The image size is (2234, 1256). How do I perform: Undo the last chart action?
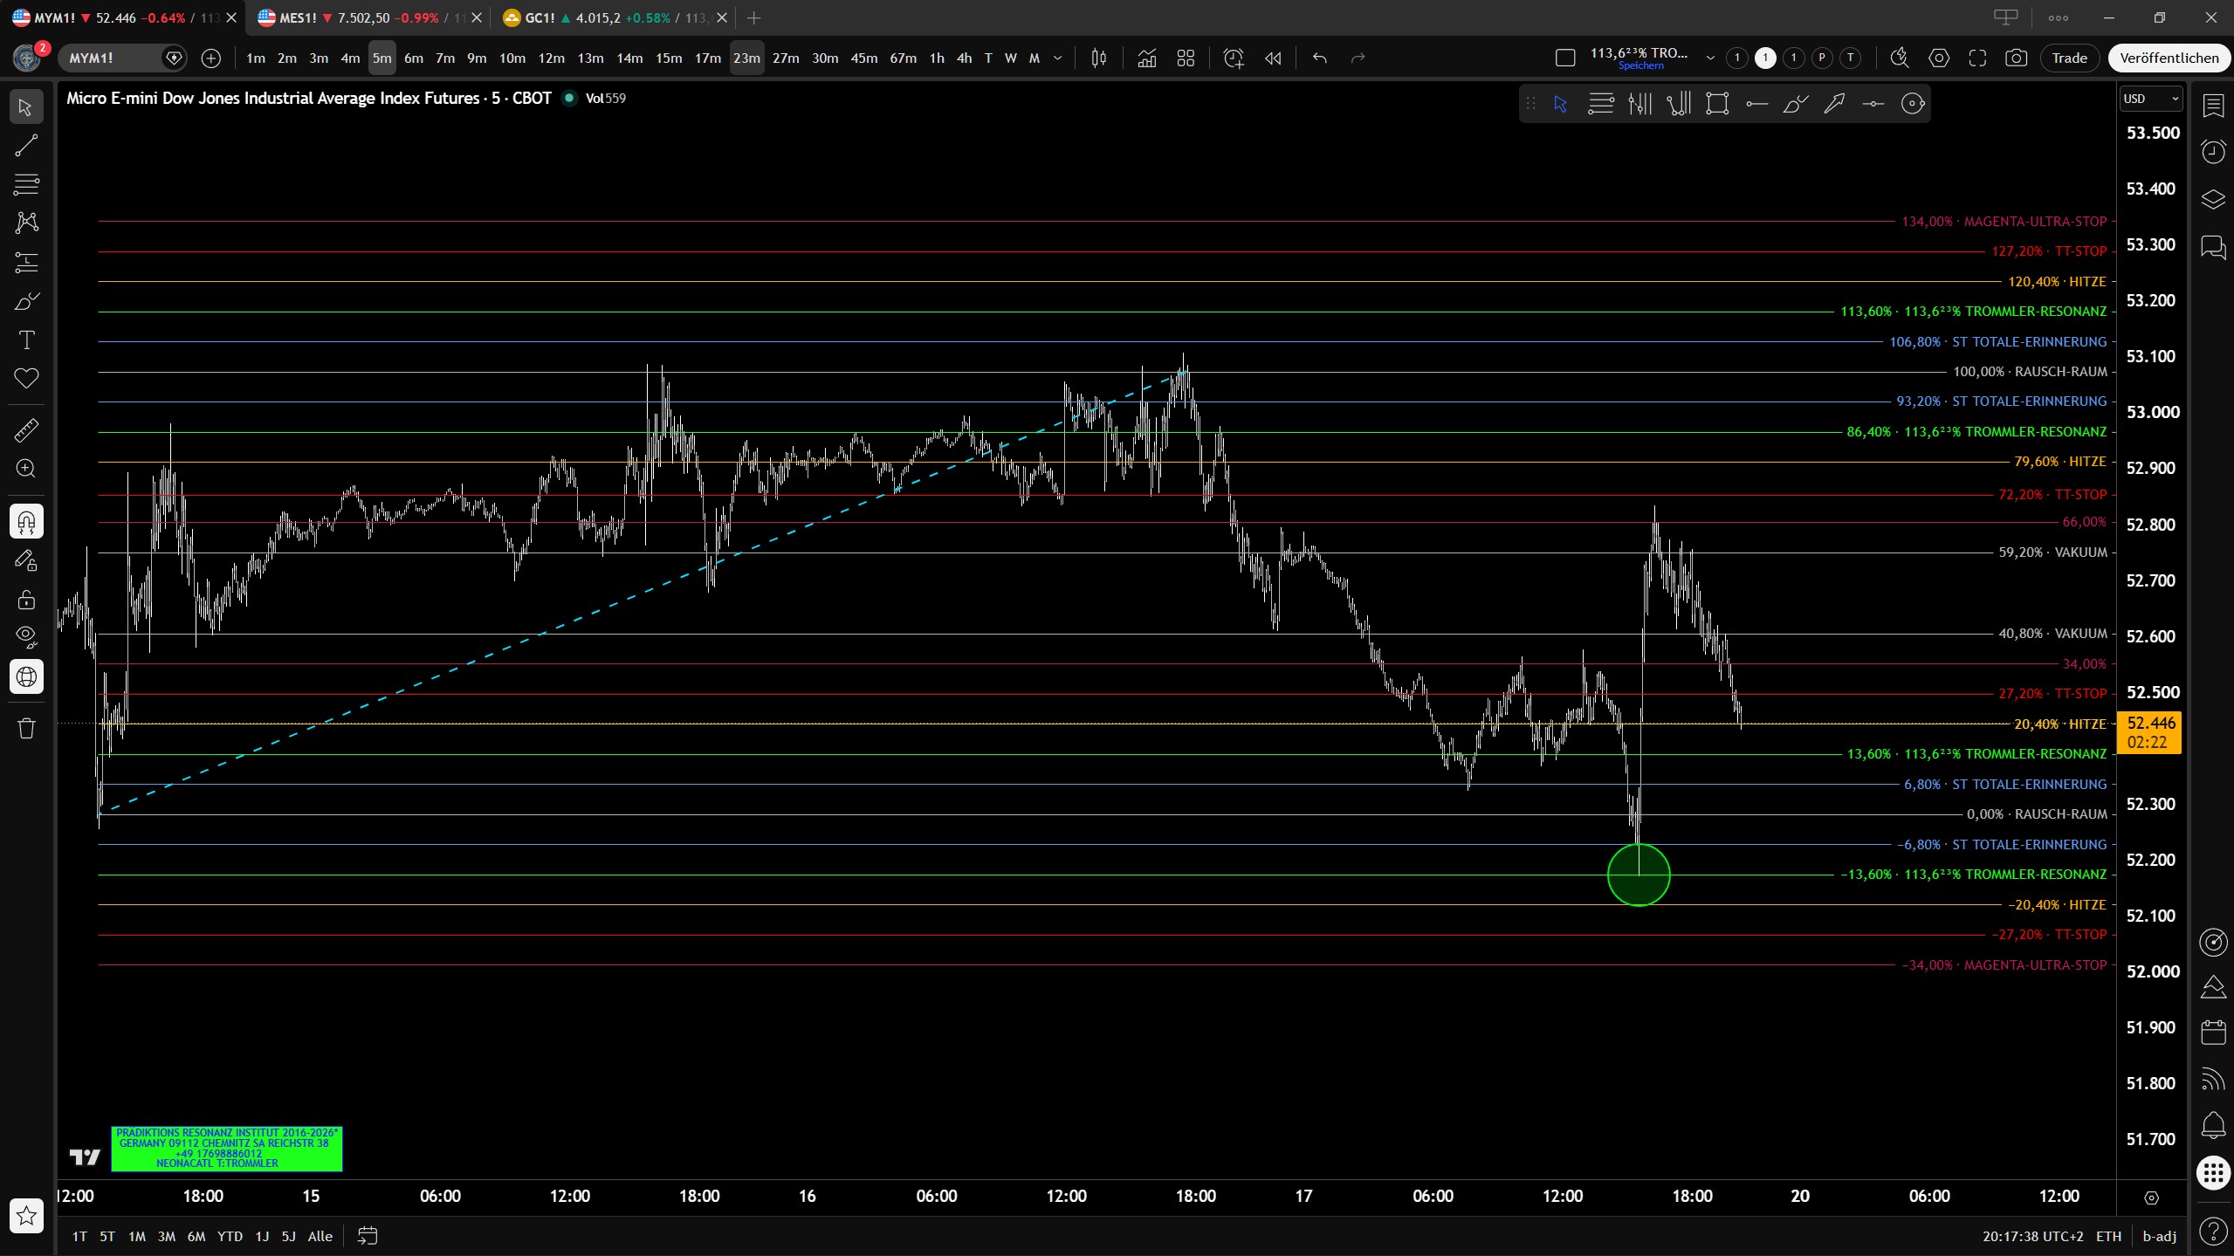coord(1319,58)
